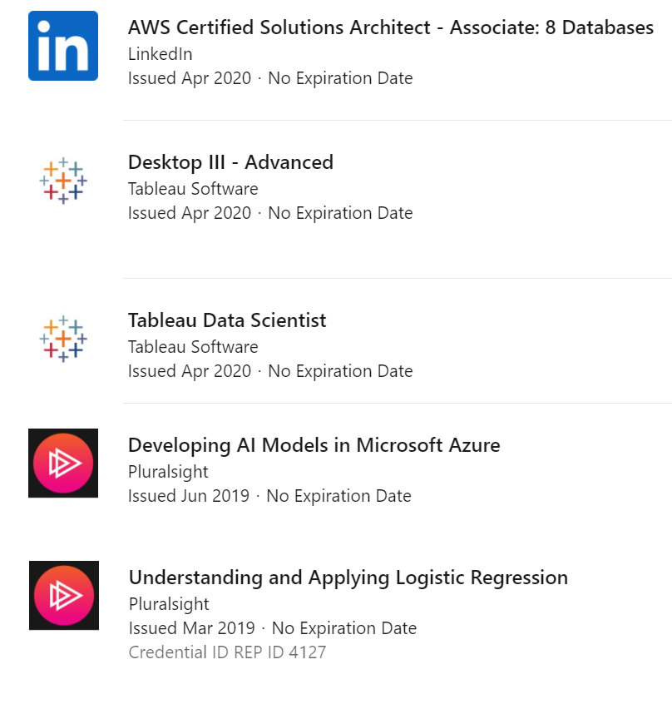The image size is (672, 704).
Task: Open Developing AI Models in Microsoft Azure
Action: point(314,445)
